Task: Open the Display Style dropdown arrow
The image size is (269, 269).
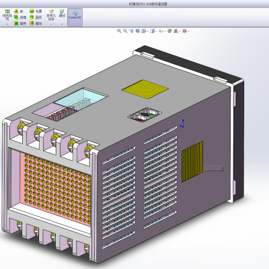Action: pos(156,31)
